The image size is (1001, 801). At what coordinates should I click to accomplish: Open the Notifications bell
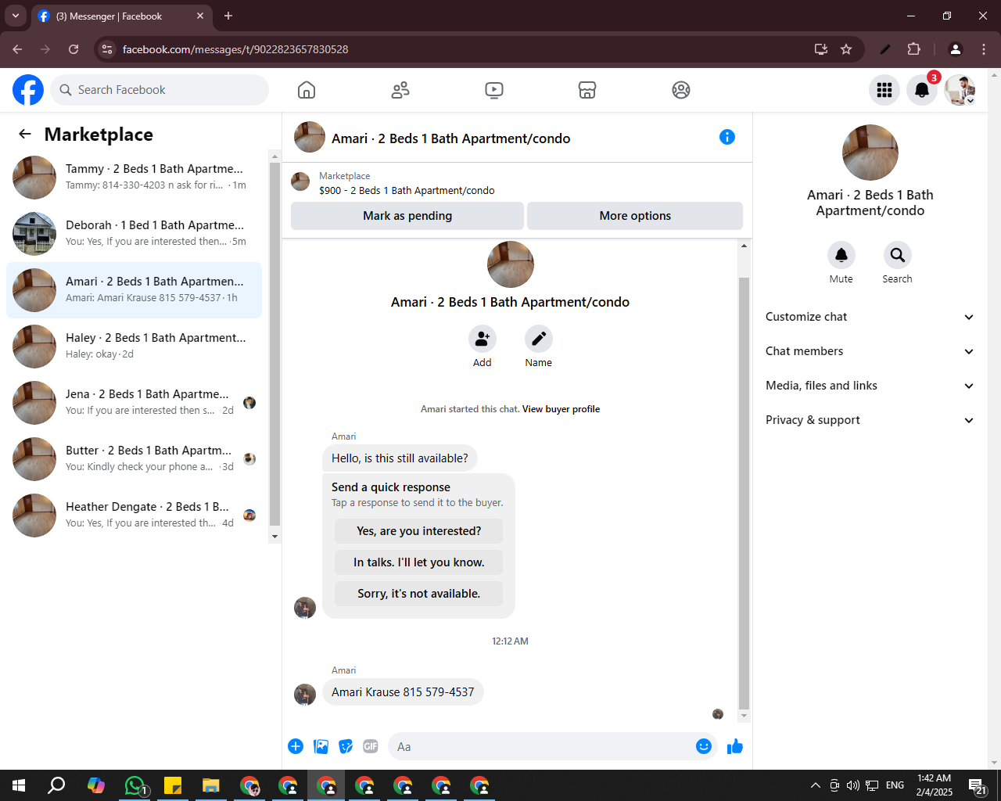[922, 90]
